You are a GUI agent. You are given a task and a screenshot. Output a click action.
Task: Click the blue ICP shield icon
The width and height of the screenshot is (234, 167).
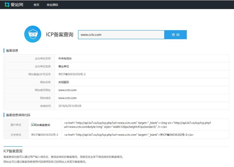33,34
